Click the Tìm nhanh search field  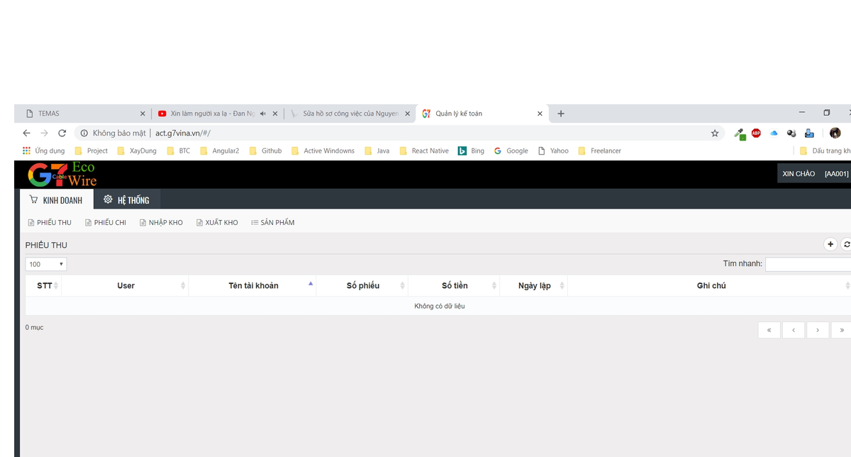[x=808, y=264]
